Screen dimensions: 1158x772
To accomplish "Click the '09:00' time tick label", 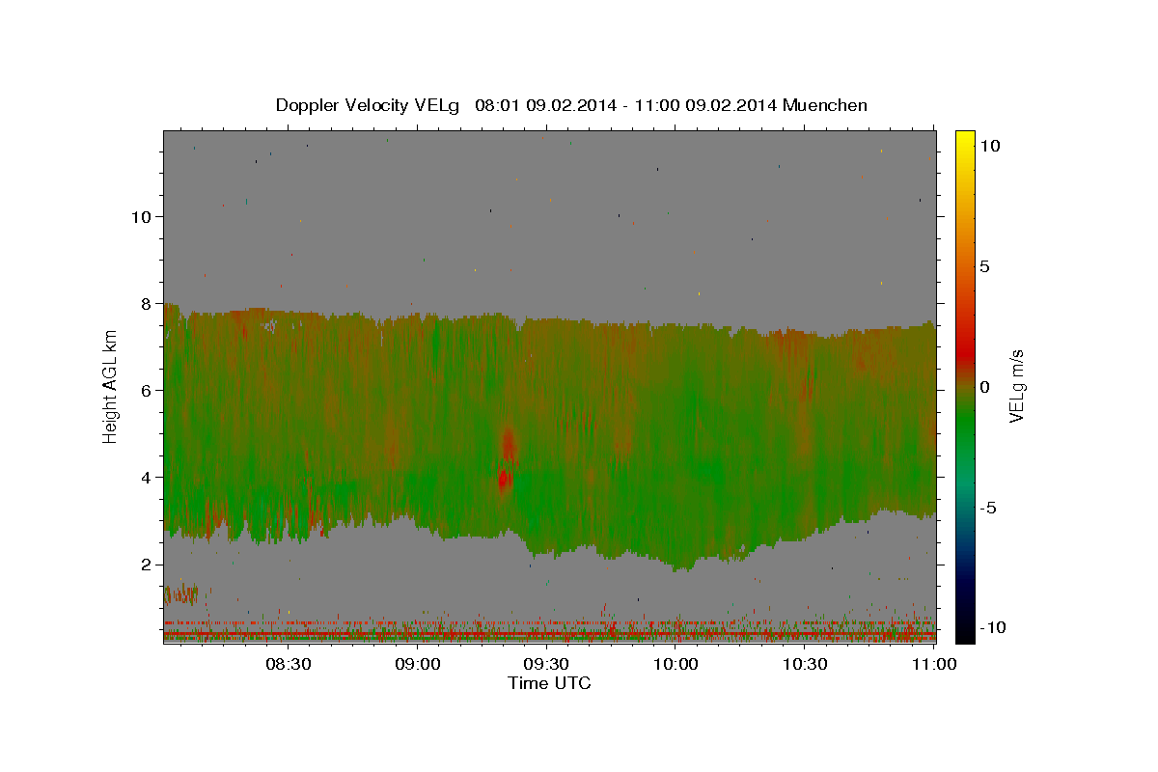I will [x=417, y=664].
